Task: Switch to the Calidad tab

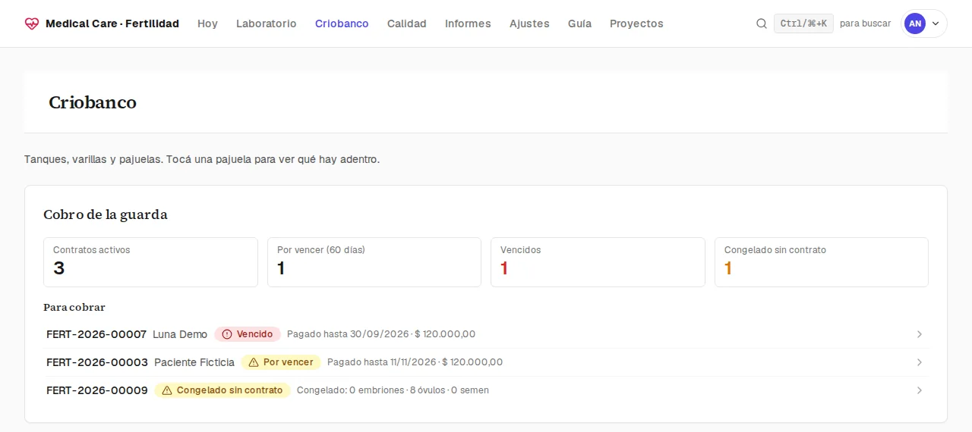Action: (x=407, y=23)
